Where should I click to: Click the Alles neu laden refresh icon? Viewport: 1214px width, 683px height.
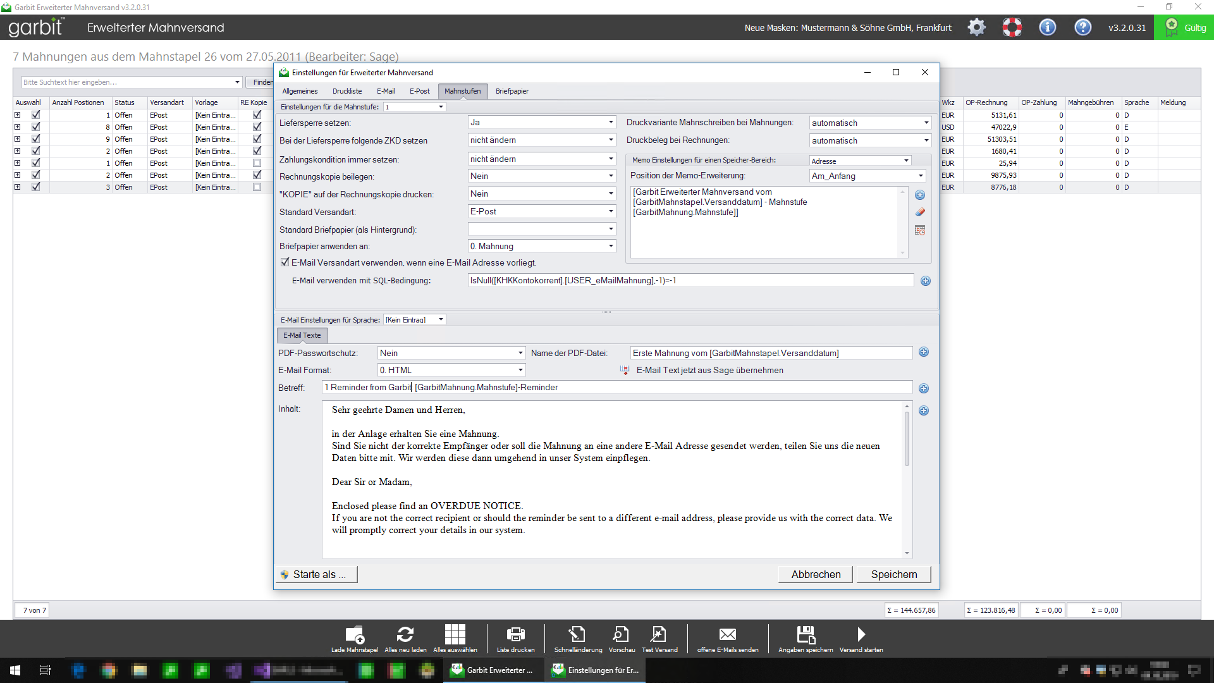click(405, 634)
